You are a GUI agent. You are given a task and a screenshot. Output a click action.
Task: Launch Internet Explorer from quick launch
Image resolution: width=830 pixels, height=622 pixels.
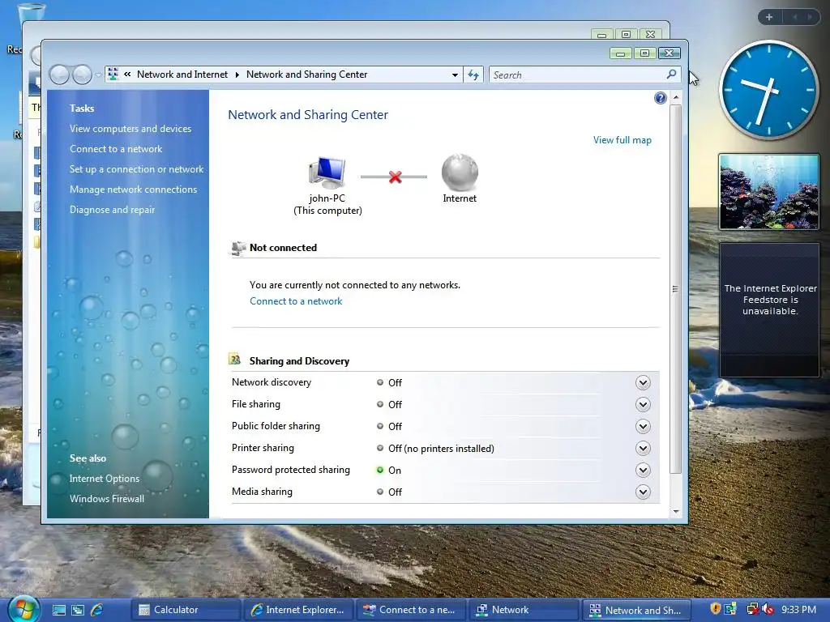[97, 610]
